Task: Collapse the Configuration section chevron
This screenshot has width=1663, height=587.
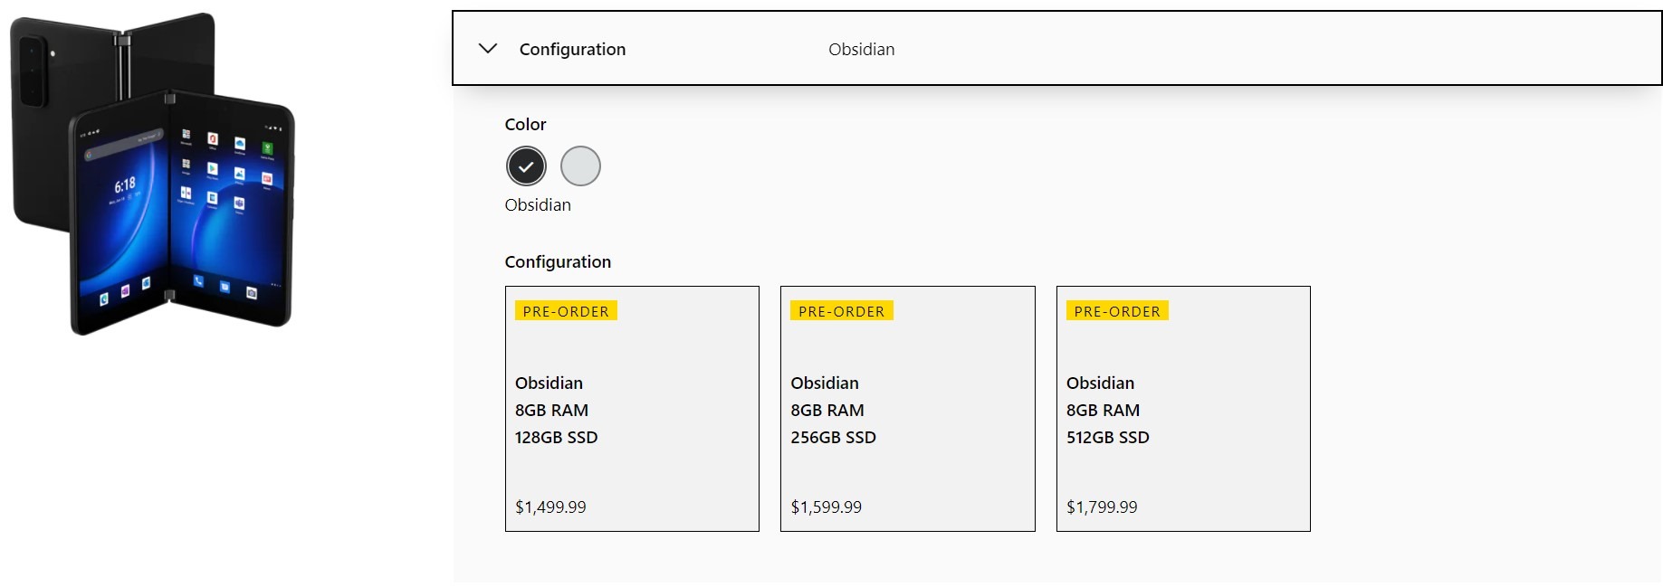Action: [x=488, y=49]
